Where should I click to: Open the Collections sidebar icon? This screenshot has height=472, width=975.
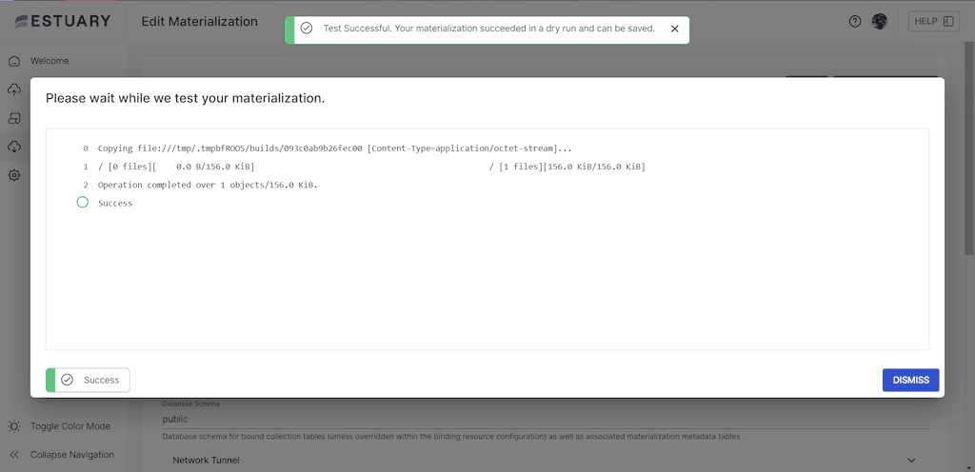click(x=14, y=118)
